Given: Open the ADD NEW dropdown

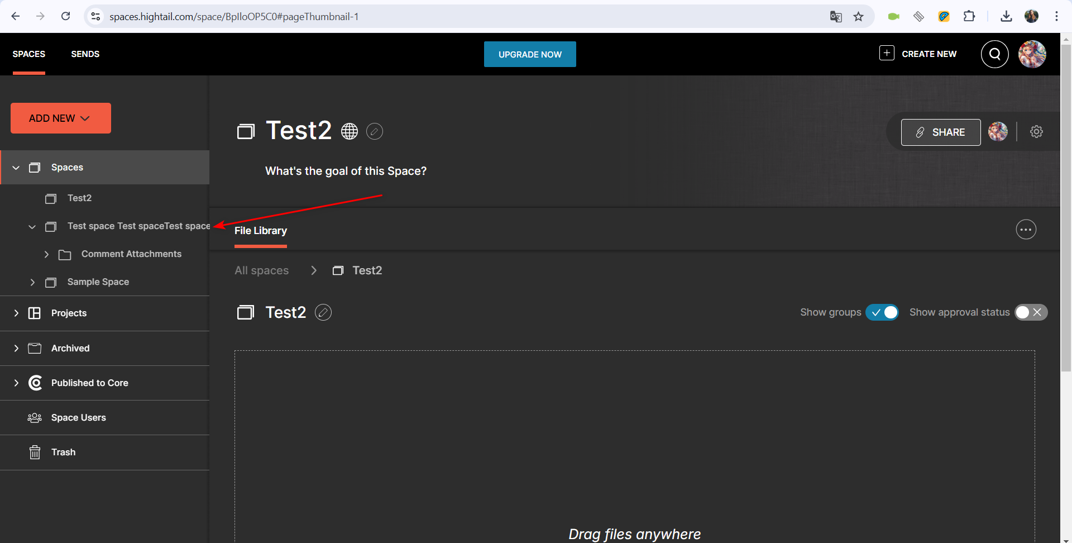Looking at the screenshot, I should pos(61,118).
